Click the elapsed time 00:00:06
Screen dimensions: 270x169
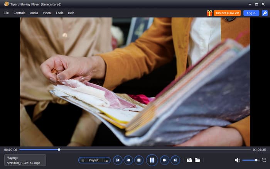pyautogui.click(x=11, y=150)
